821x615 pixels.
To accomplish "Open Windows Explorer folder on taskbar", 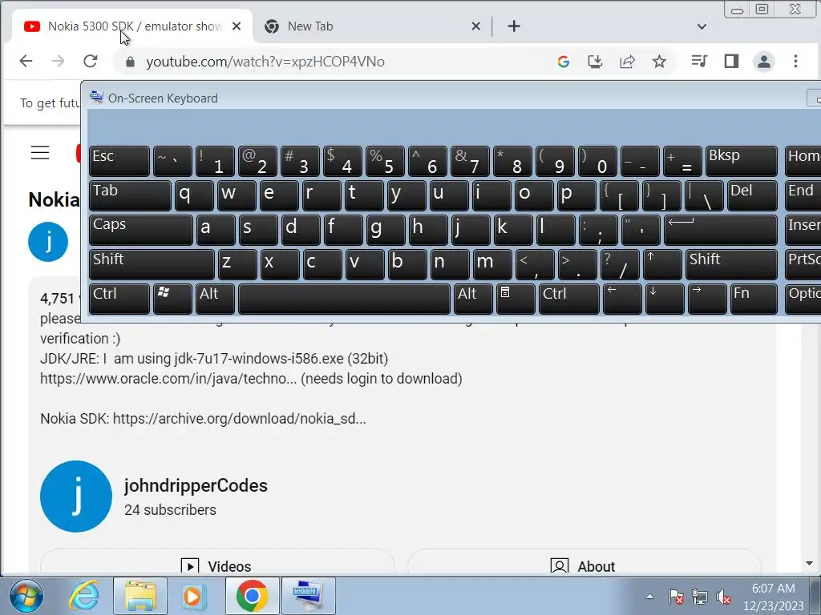I will point(140,596).
